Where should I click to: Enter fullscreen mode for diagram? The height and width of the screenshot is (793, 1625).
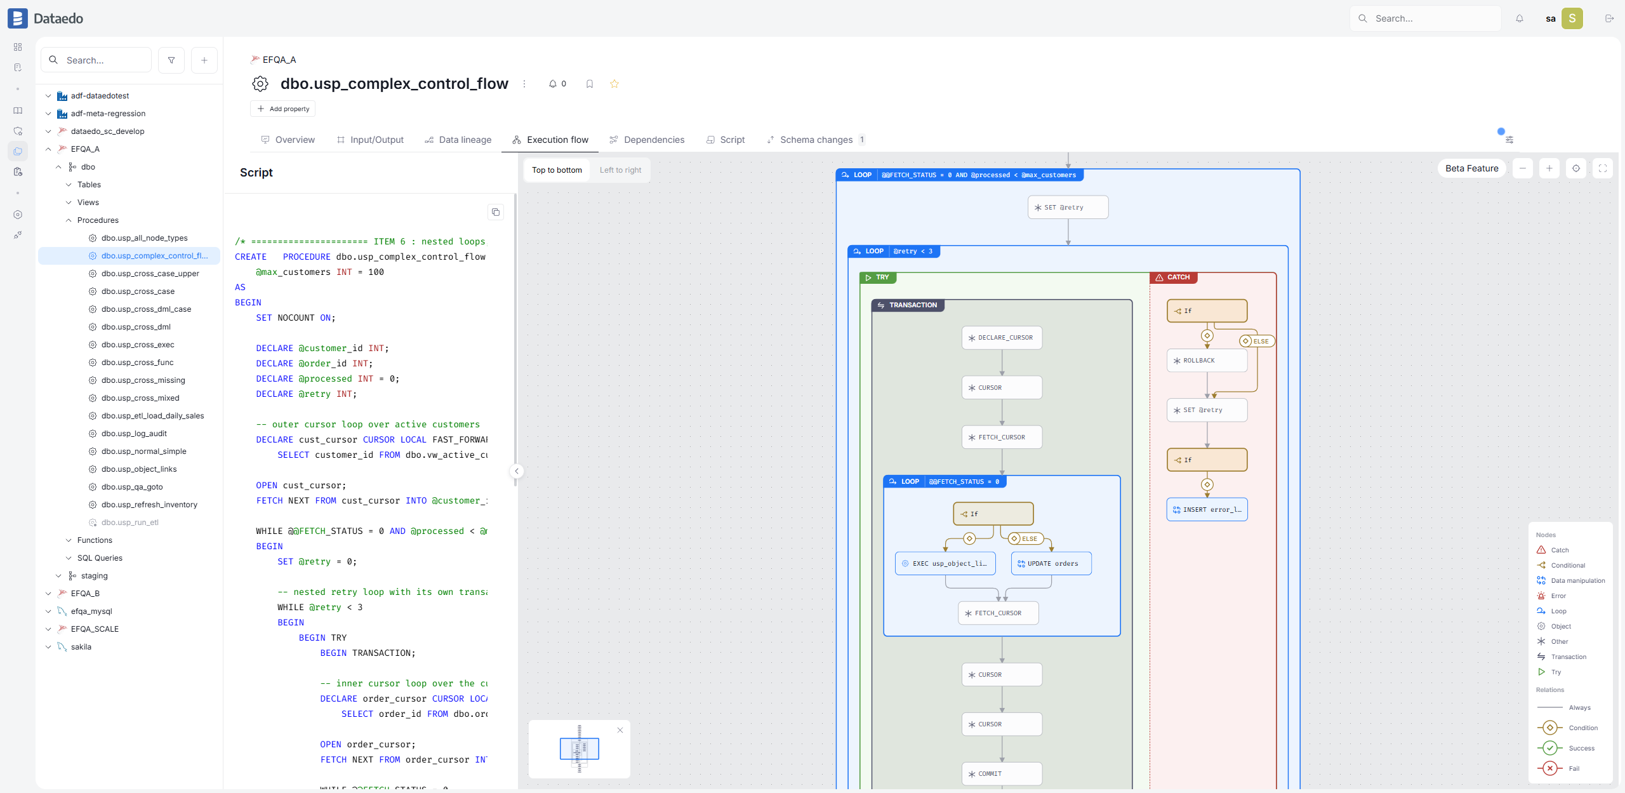(1603, 168)
